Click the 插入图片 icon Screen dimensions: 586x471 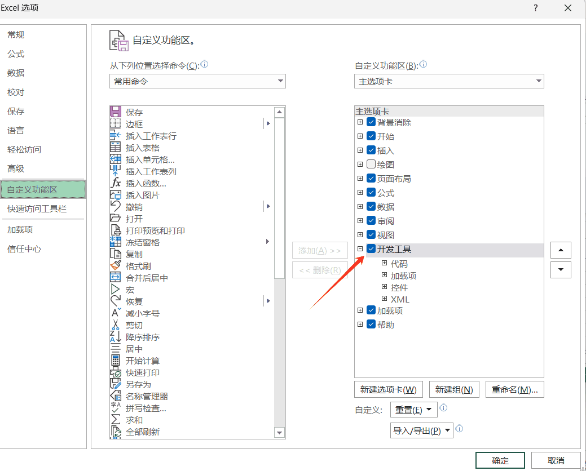coord(116,194)
